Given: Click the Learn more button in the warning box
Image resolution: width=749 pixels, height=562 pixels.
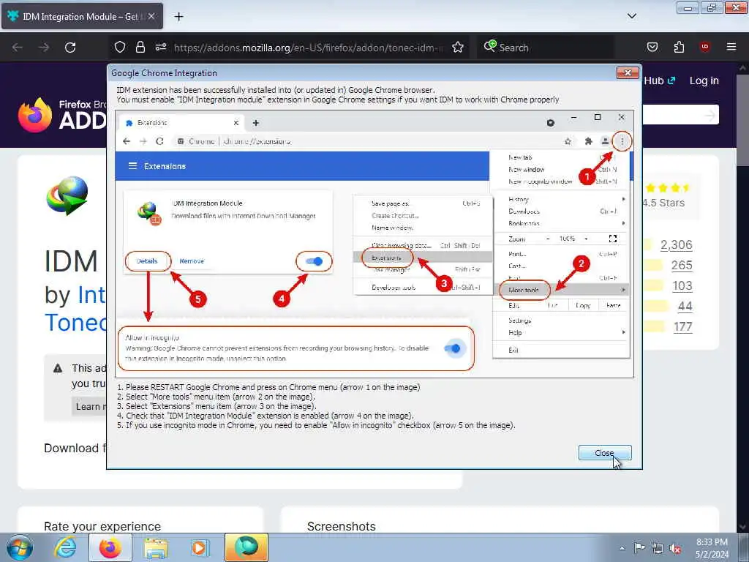Looking at the screenshot, I should point(89,407).
